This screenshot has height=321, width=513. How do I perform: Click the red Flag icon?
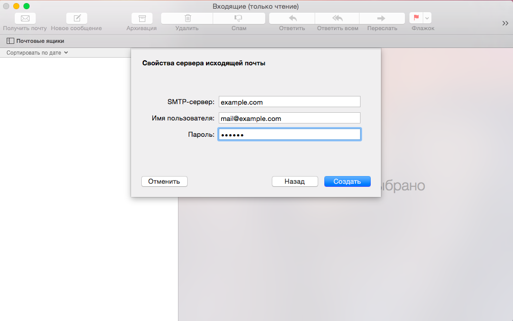point(416,18)
